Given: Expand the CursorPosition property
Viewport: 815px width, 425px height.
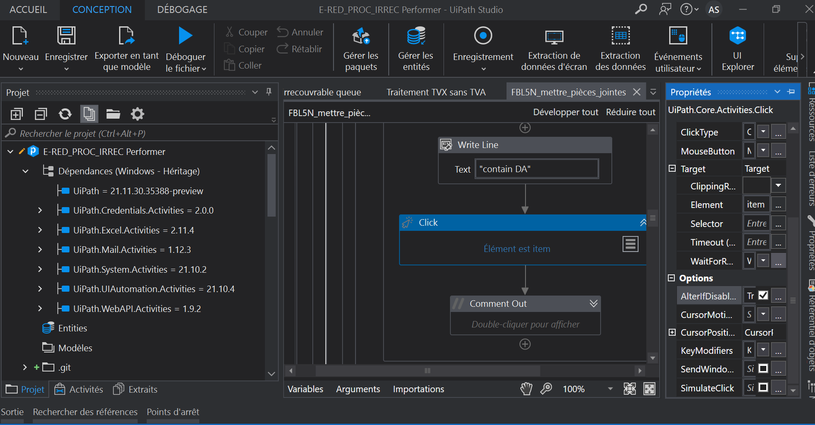Looking at the screenshot, I should point(672,332).
